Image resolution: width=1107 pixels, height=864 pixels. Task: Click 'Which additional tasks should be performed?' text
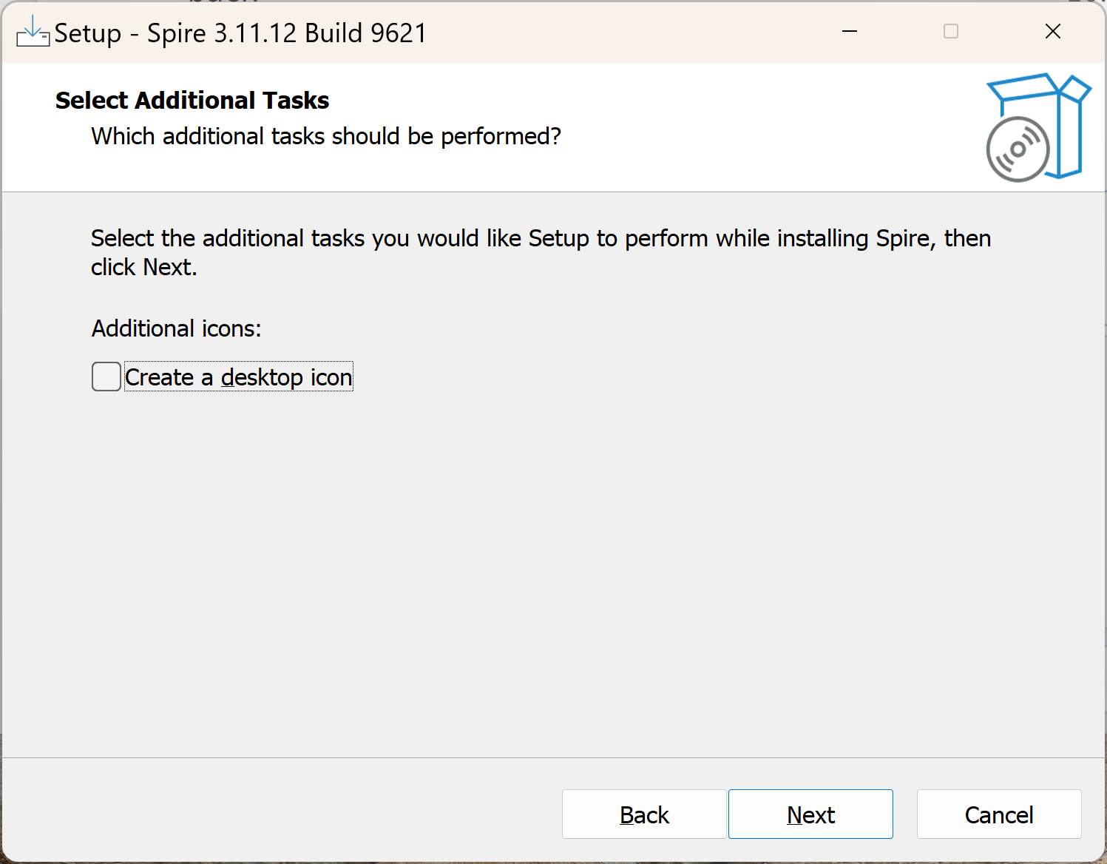(x=326, y=136)
